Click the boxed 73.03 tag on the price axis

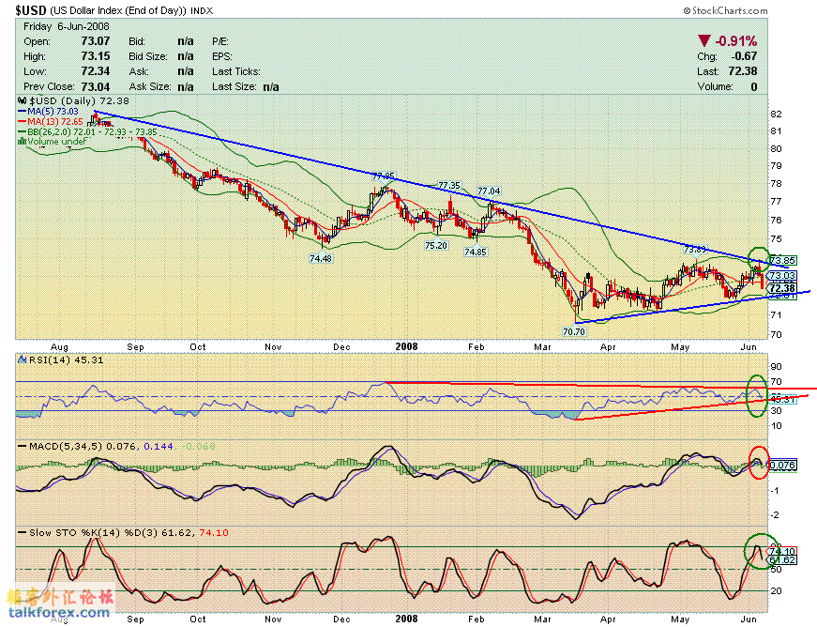click(x=782, y=276)
